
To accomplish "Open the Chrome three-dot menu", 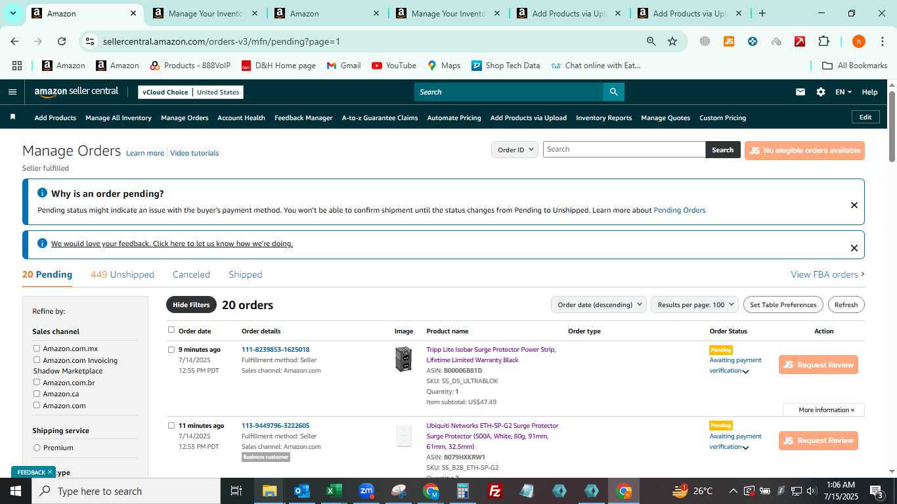I will click(x=882, y=41).
